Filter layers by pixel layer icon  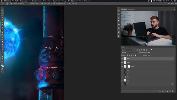pos(137,50)
